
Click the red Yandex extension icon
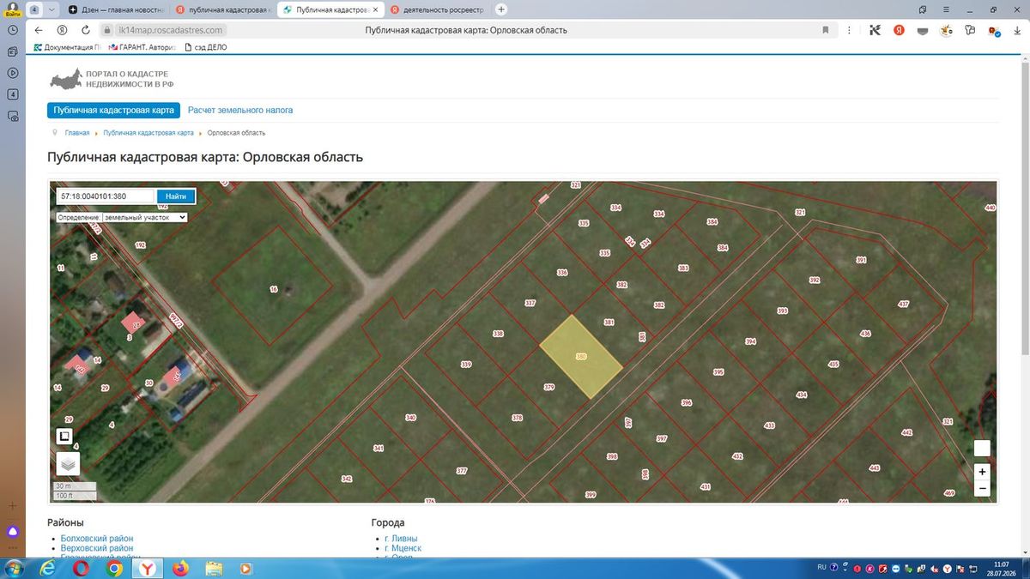[899, 30]
